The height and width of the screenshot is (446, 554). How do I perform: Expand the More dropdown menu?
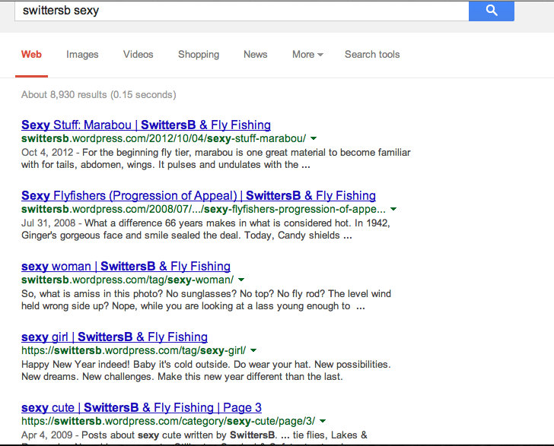click(x=307, y=55)
